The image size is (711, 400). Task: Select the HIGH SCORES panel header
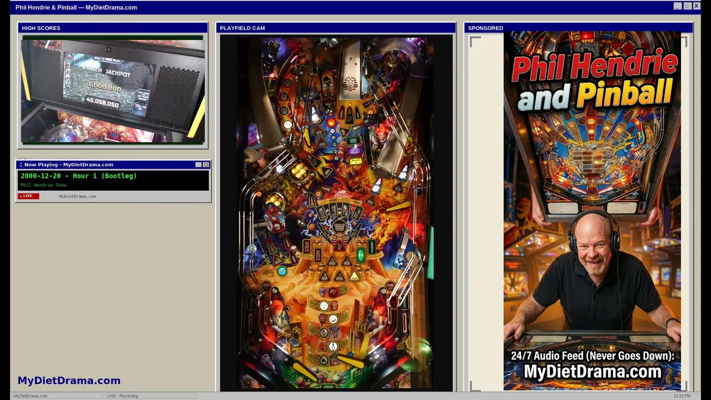point(113,28)
